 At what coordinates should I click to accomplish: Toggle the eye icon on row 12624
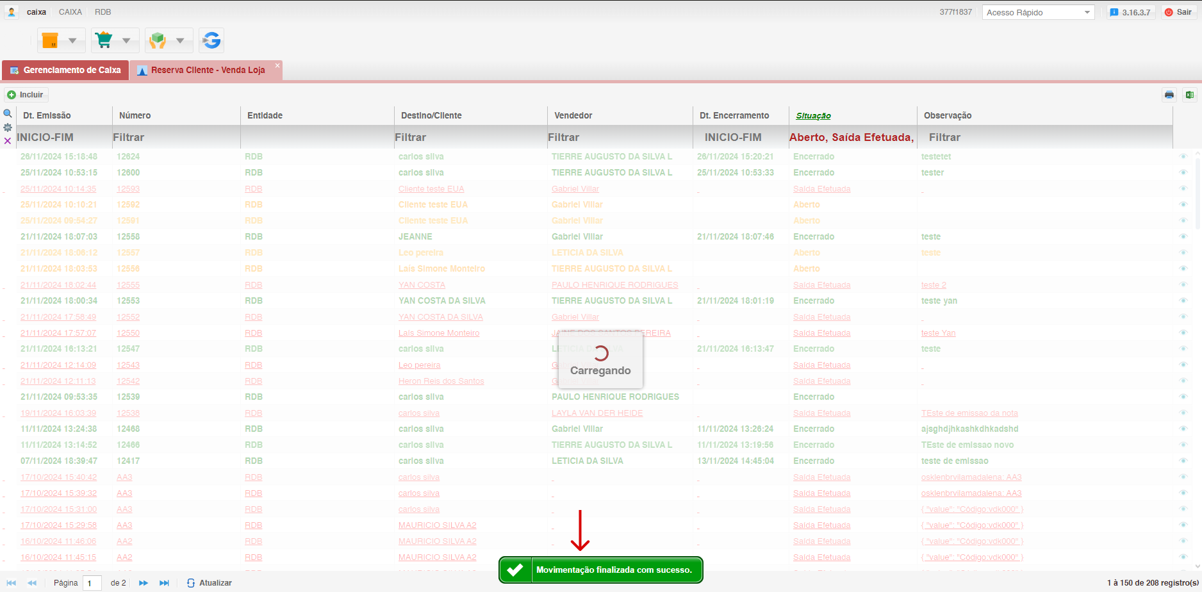pos(1183,156)
